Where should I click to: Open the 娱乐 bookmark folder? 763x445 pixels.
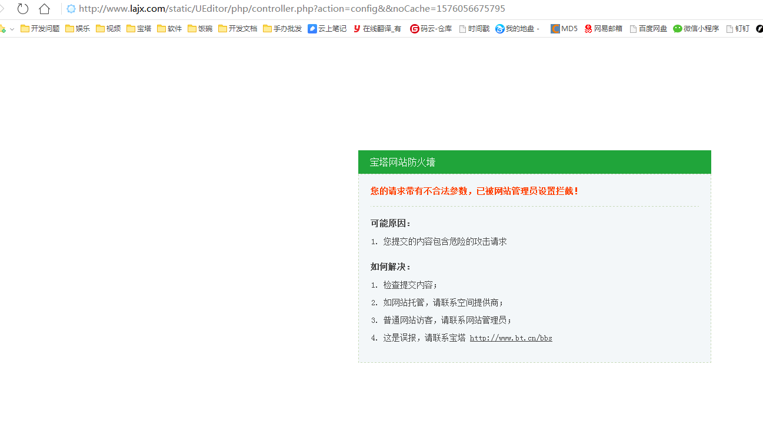click(78, 28)
